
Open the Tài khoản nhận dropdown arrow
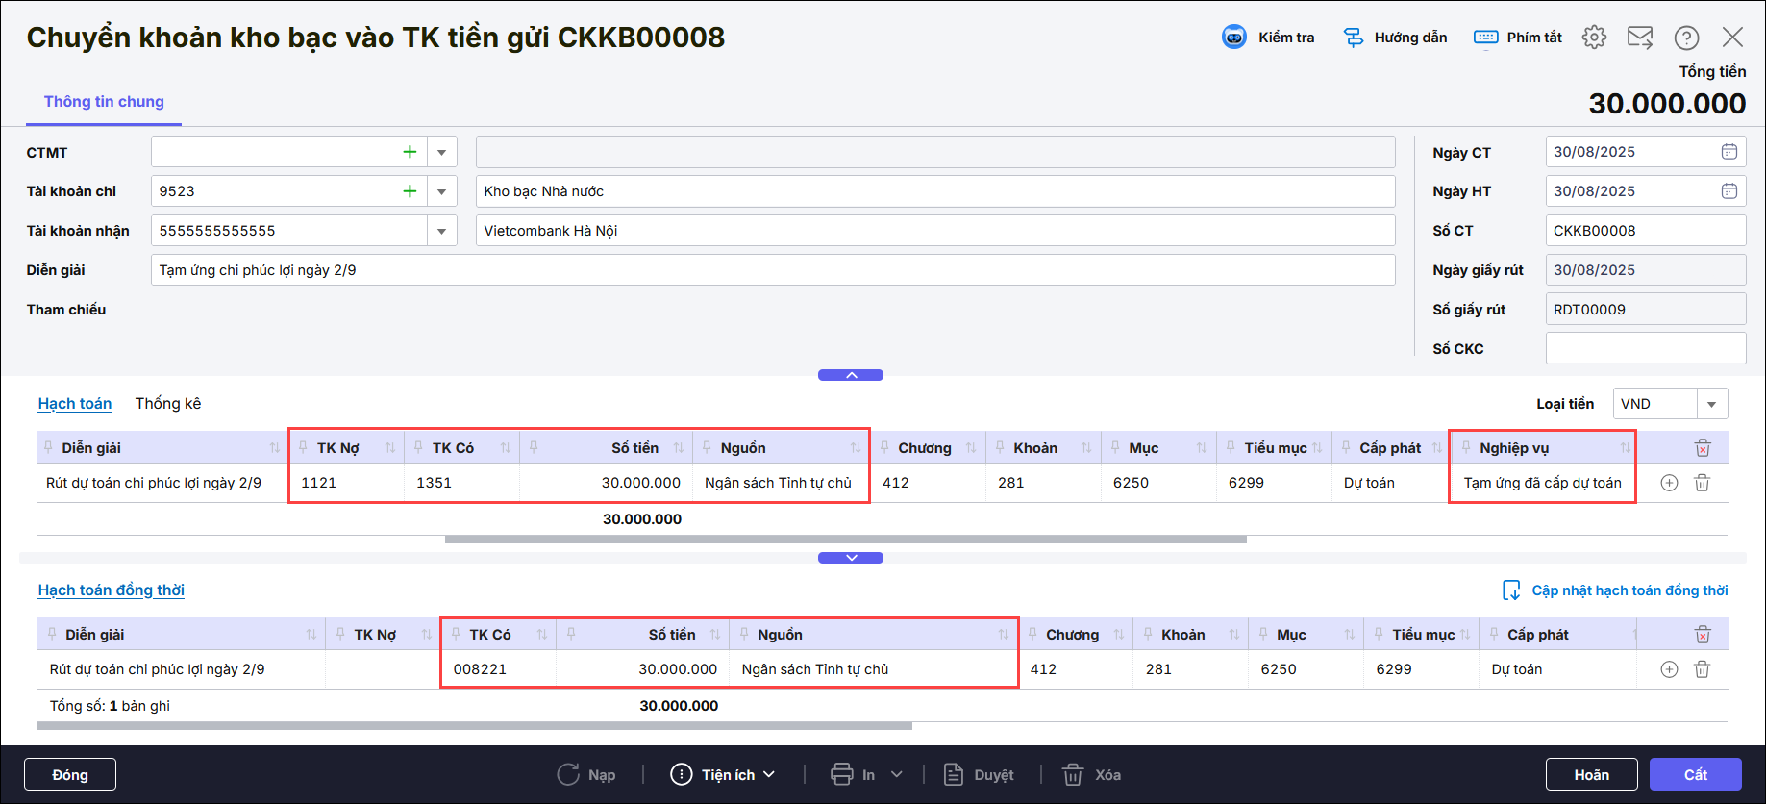(441, 231)
